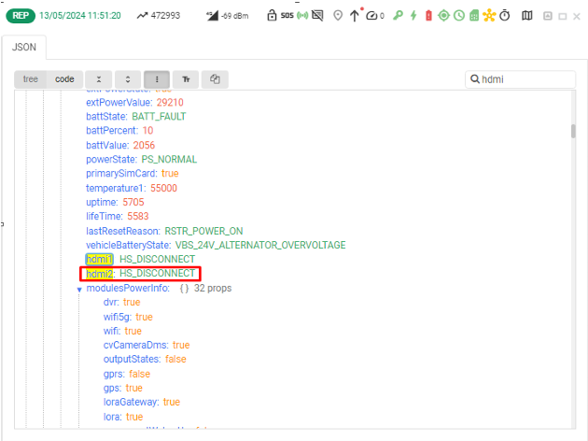The image size is (588, 441).
Task: Toggle the Tr text formatting button
Action: pyautogui.click(x=186, y=79)
